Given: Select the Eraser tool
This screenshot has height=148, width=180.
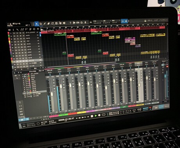Looking at the screenshot, I should point(49,23).
